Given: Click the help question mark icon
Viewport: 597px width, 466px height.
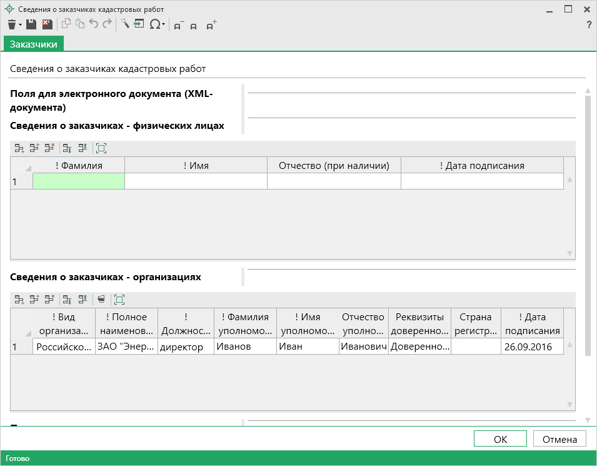Looking at the screenshot, I should (588, 25).
